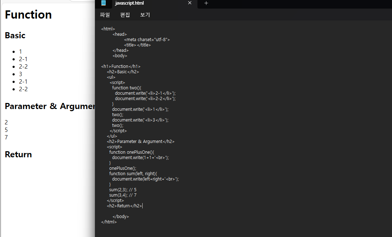Open the 보기 menu
The image size is (392, 237).
pos(145,15)
